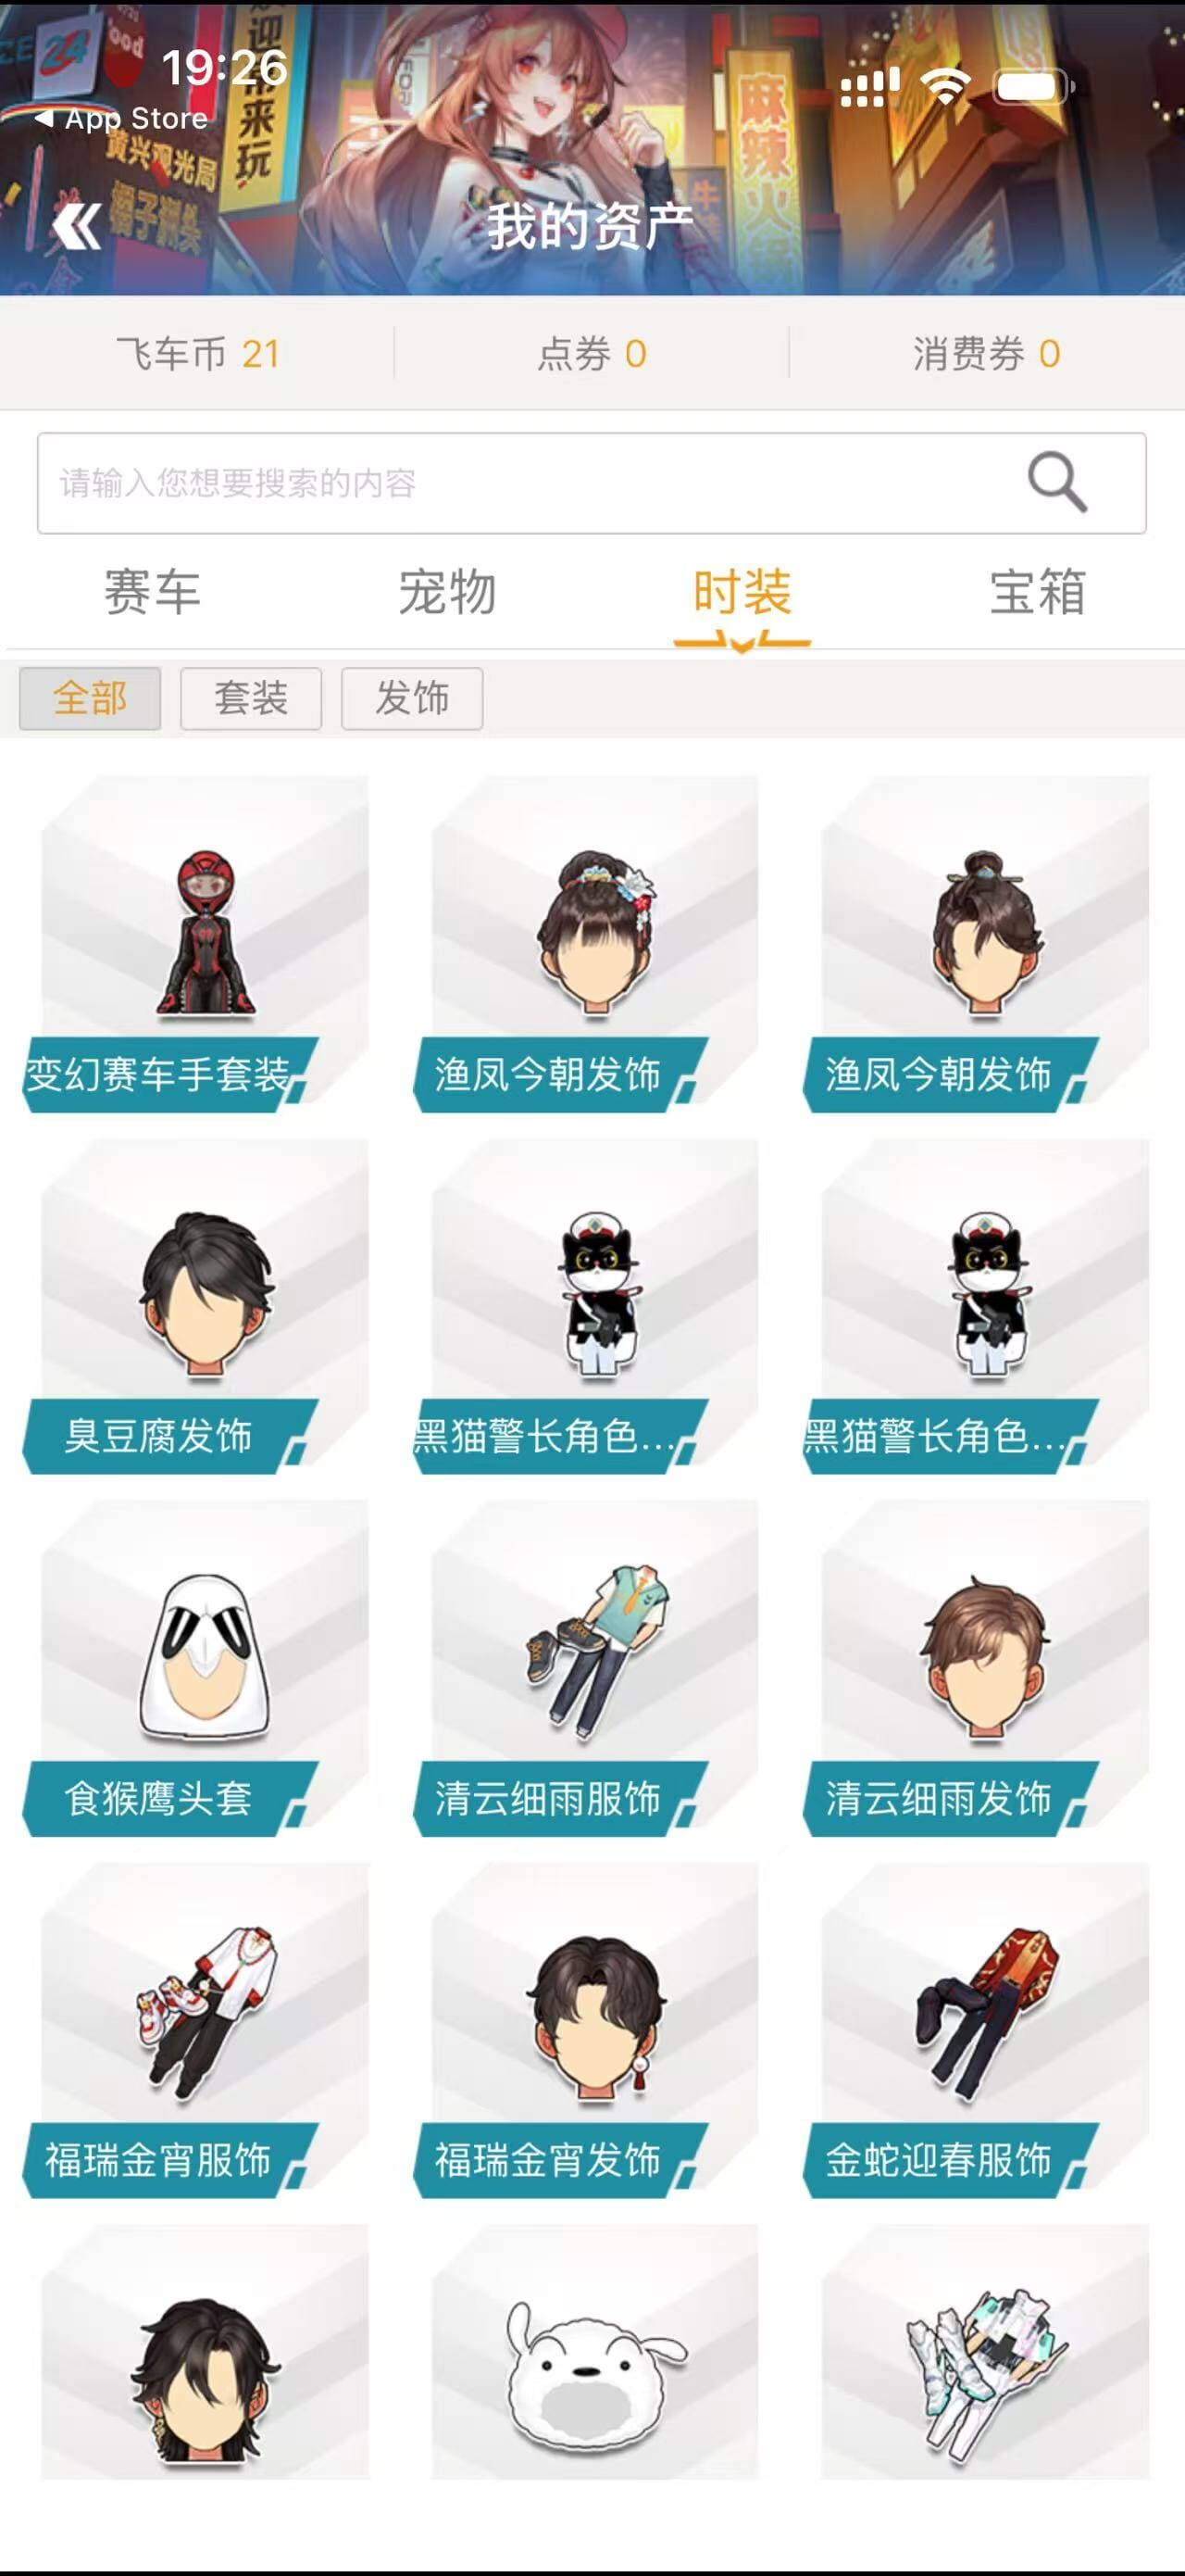Click the magnifying glass search icon
This screenshot has height=2576, width=1185.
point(1057,482)
